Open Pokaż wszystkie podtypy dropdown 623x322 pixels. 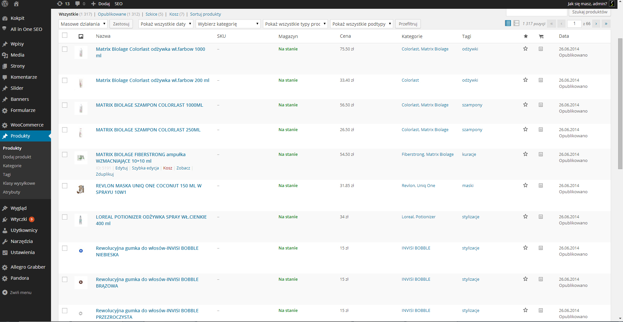[362, 24]
